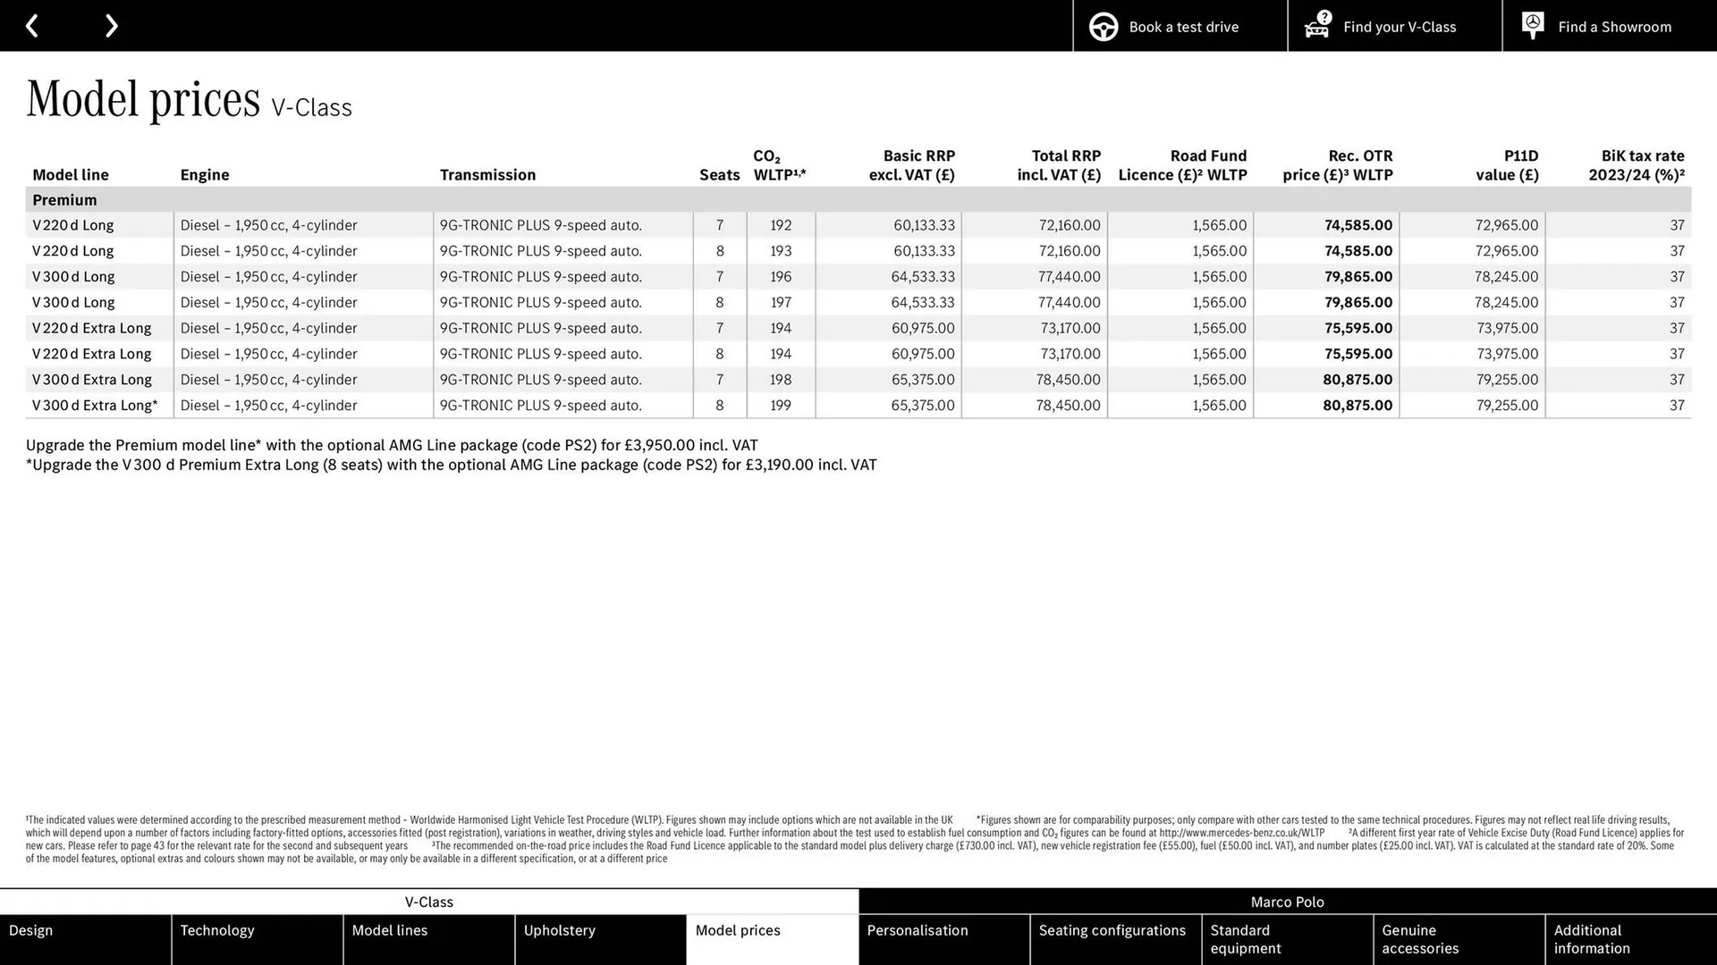Select the Find your V-Class van icon

tap(1316, 29)
